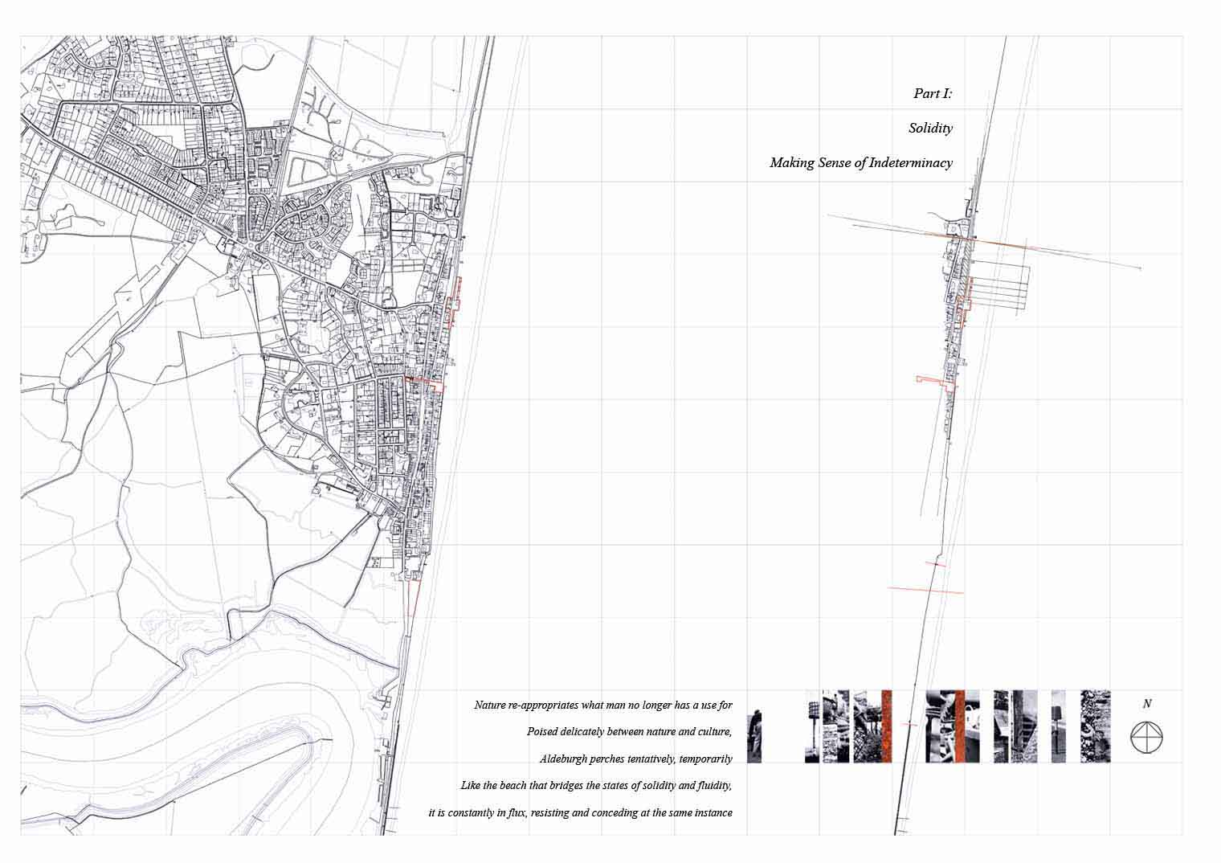Image resolution: width=1221 pixels, height=863 pixels.
Task: Open the signpost photo strip
Action: point(1059,726)
